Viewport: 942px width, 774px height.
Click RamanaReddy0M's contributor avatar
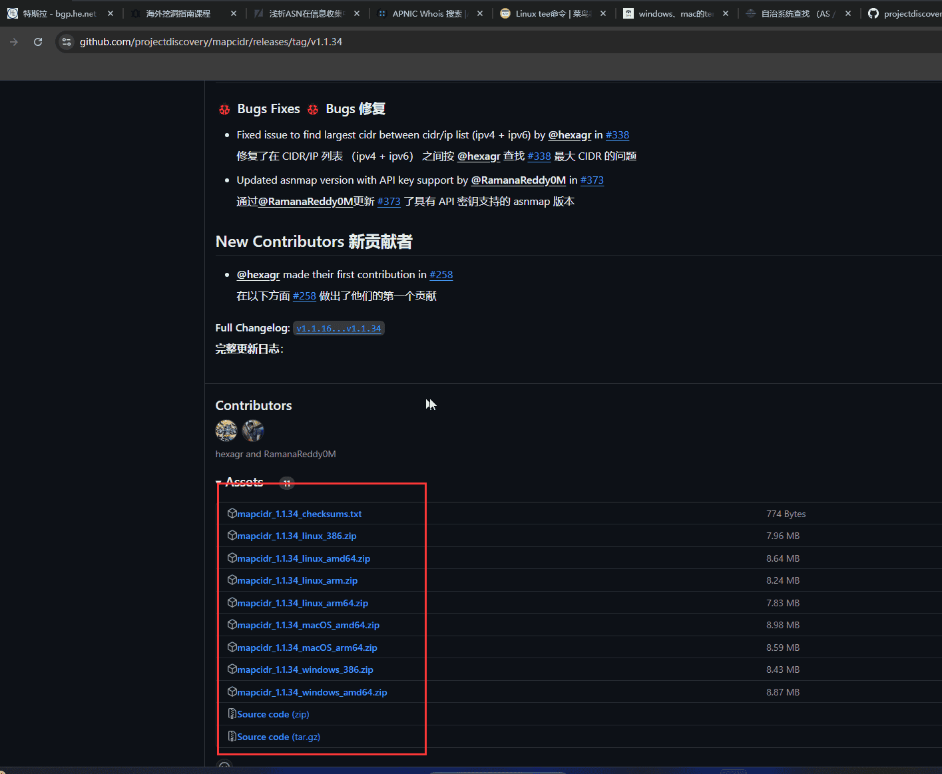(x=253, y=431)
